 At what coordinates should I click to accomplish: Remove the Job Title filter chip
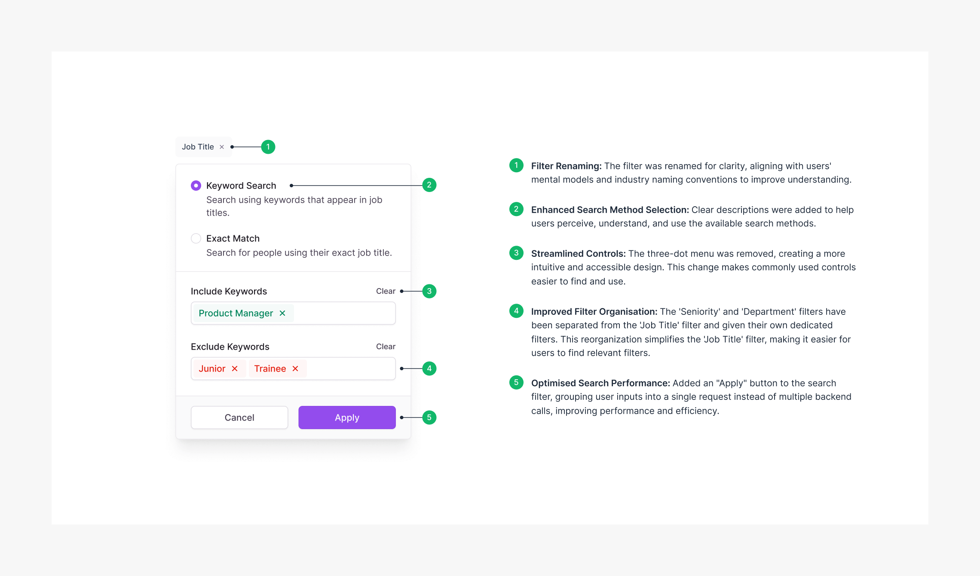pos(222,147)
